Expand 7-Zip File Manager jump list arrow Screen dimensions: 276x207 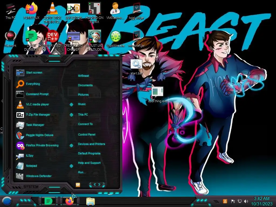(x=71, y=115)
